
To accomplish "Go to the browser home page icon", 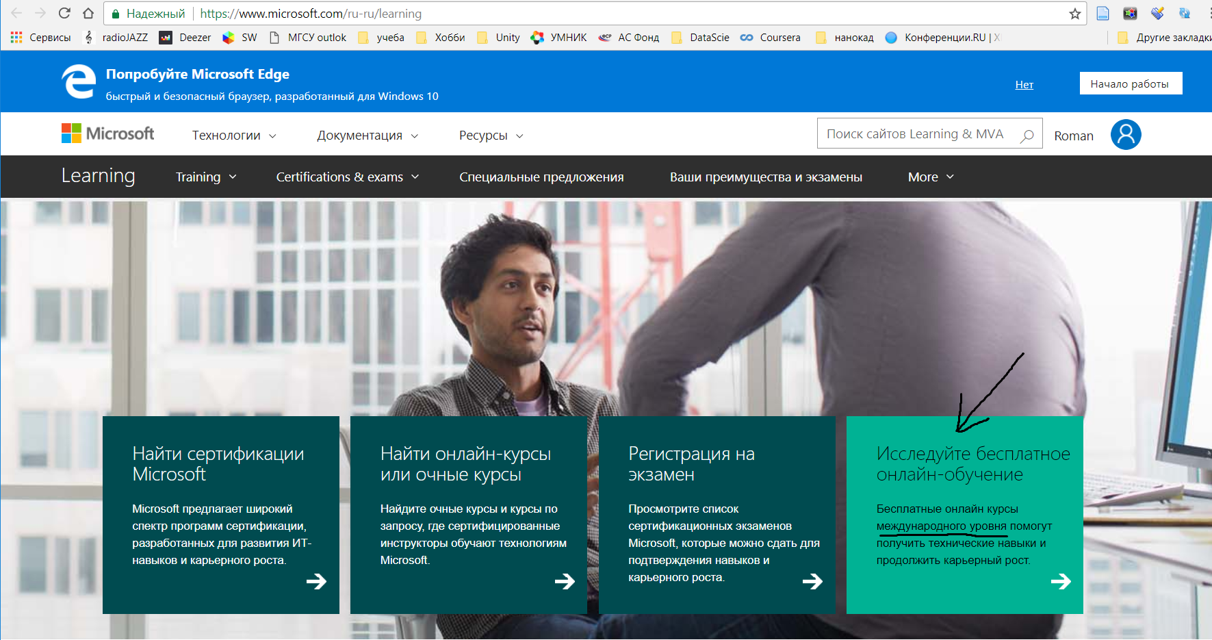I will click(88, 13).
